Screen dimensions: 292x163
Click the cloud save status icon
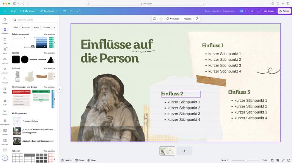[x=79, y=11]
